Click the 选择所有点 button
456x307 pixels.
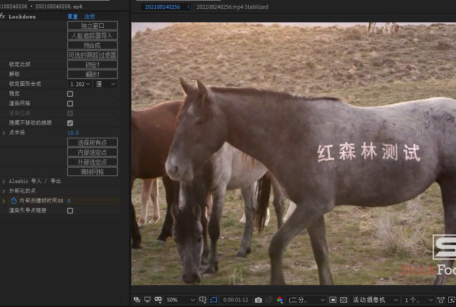tap(92, 143)
